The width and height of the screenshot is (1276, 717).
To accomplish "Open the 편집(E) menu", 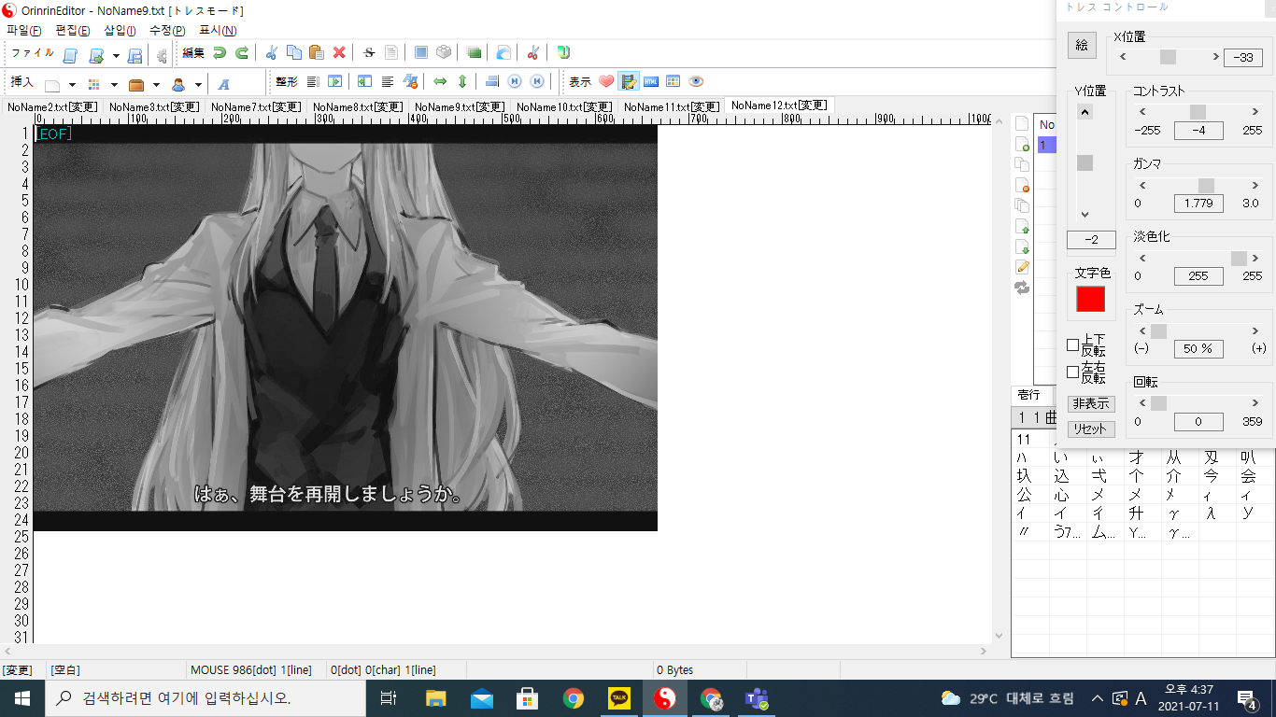I will (73, 31).
